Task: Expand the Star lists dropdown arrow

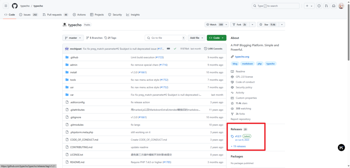Action: tap(282, 25)
